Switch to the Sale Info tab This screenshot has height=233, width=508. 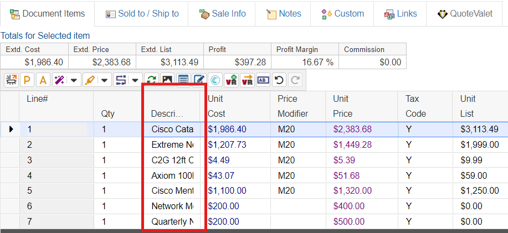(222, 13)
